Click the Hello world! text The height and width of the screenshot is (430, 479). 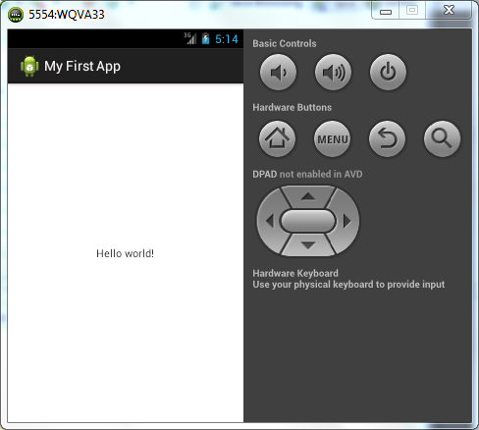[125, 253]
